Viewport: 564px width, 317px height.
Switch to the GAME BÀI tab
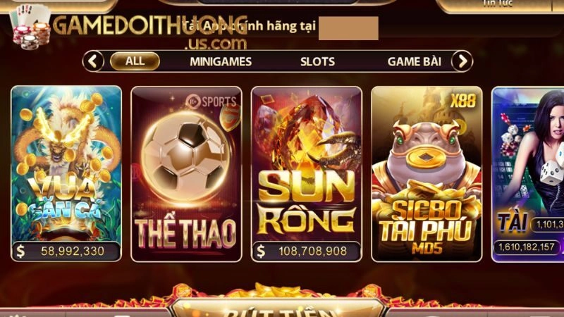[x=415, y=61]
